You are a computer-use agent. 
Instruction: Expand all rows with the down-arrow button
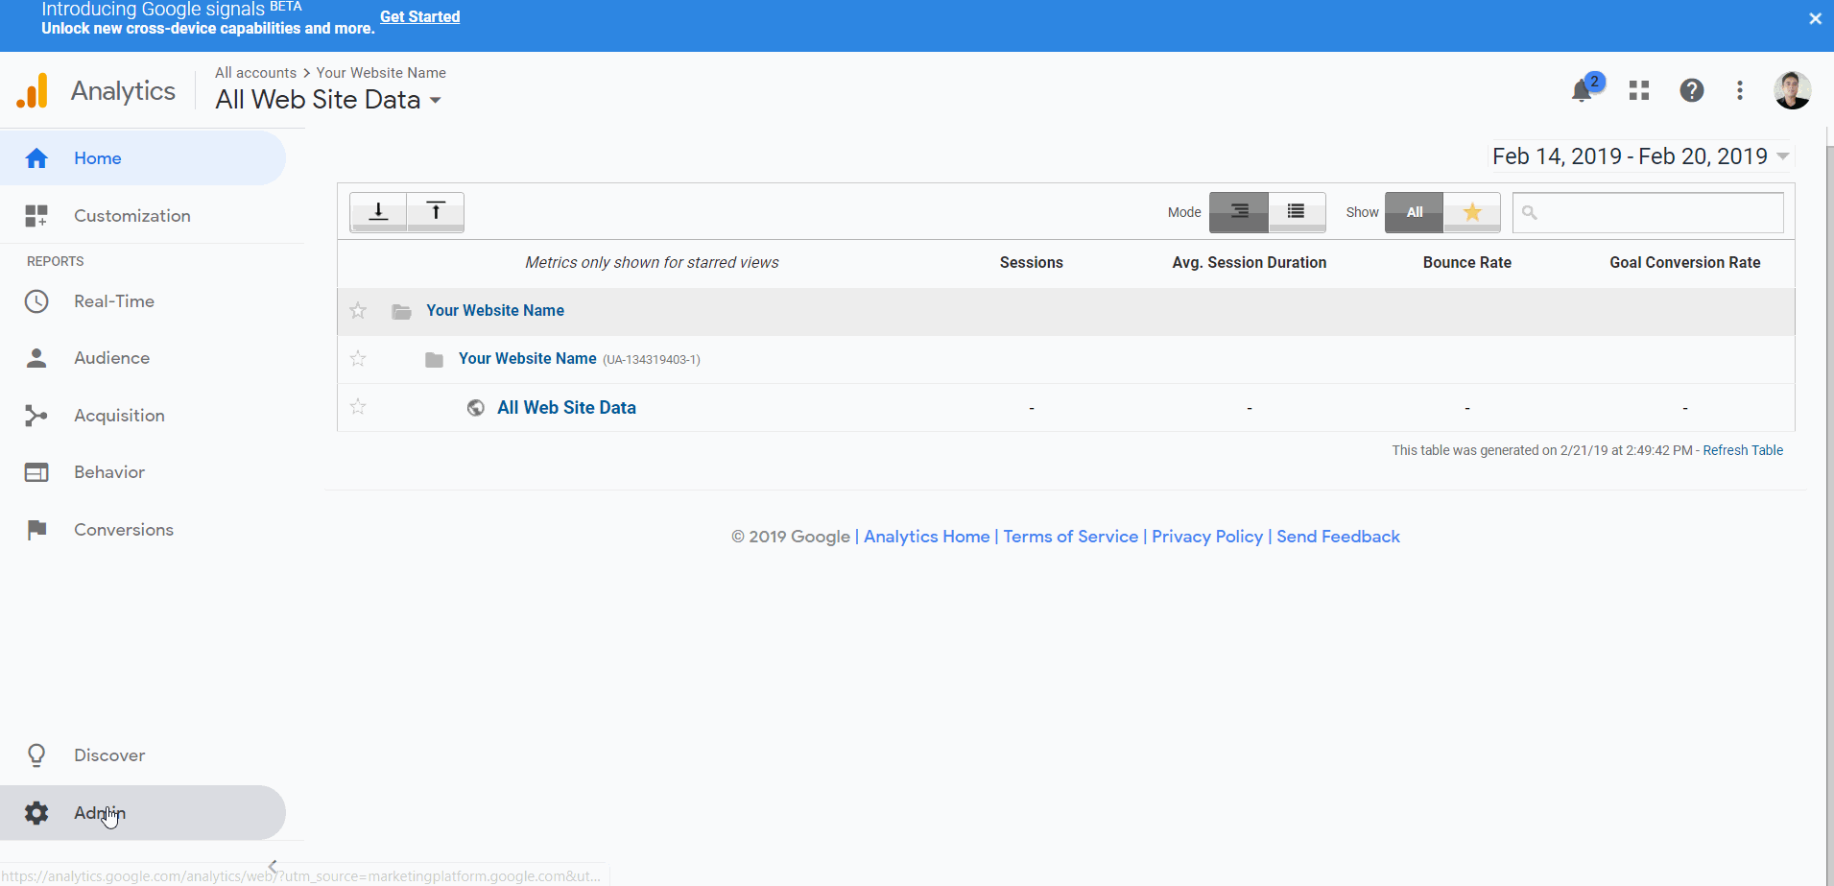click(x=378, y=212)
